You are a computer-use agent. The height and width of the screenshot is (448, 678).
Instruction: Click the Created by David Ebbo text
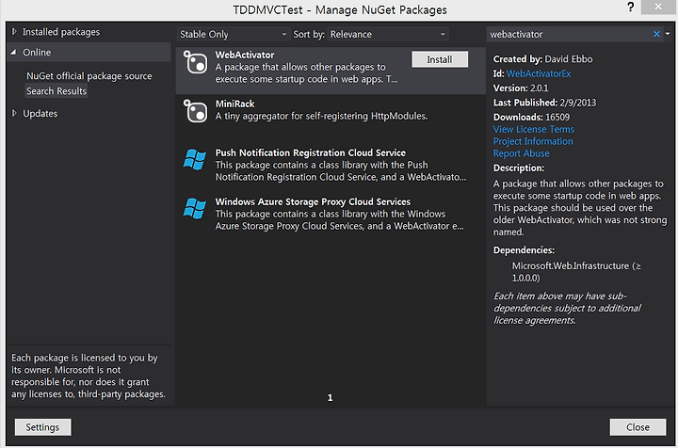pos(543,59)
